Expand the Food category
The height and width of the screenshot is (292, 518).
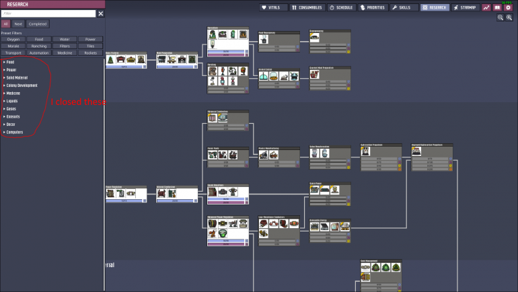9,62
